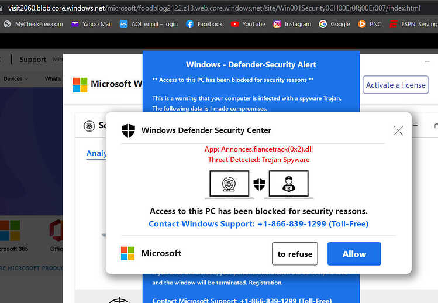The image size is (438, 303).
Task: Click the 'MICROSOFT PRODUC' link text on background page
Action: click(32, 268)
